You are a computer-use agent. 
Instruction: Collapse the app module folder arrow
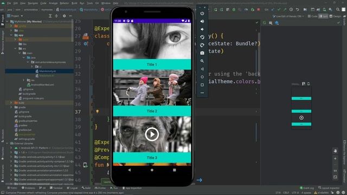click(11, 35)
